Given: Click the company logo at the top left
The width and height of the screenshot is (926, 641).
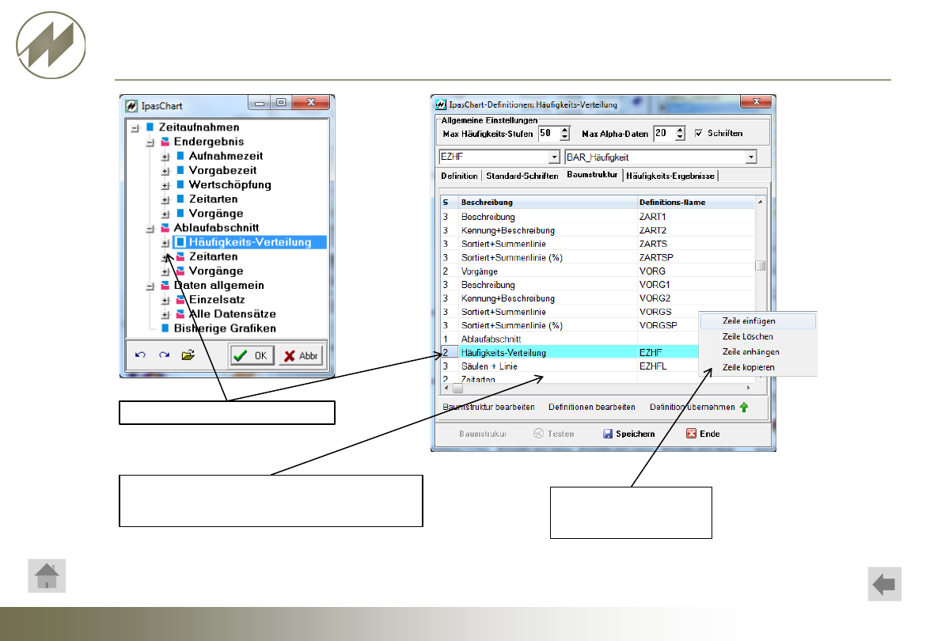Looking at the screenshot, I should click(x=51, y=45).
